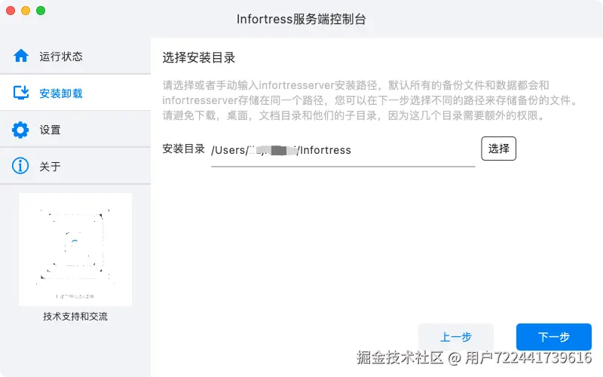Click the red macOS close window button
Viewport: 603px width, 377px height.
point(11,11)
